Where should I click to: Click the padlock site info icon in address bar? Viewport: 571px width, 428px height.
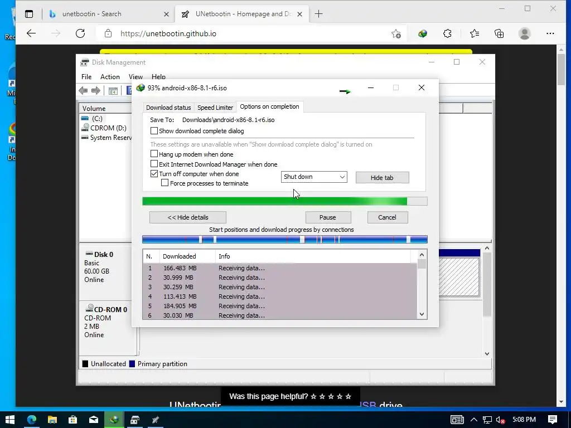[108, 33]
